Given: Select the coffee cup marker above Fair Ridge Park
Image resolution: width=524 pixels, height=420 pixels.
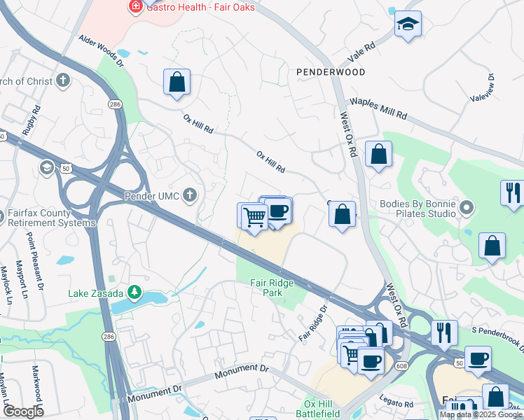Looking at the screenshot, I should (x=279, y=212).
